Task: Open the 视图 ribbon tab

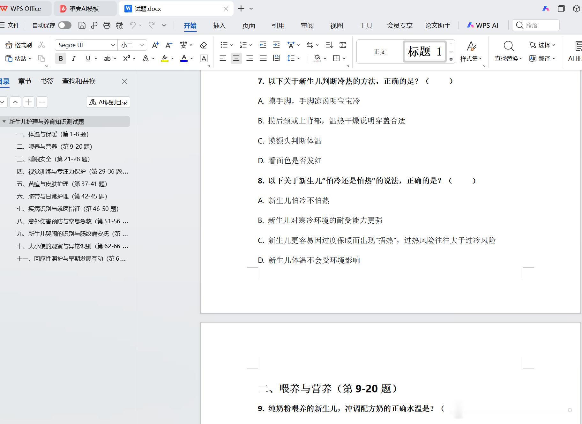Action: coord(336,26)
